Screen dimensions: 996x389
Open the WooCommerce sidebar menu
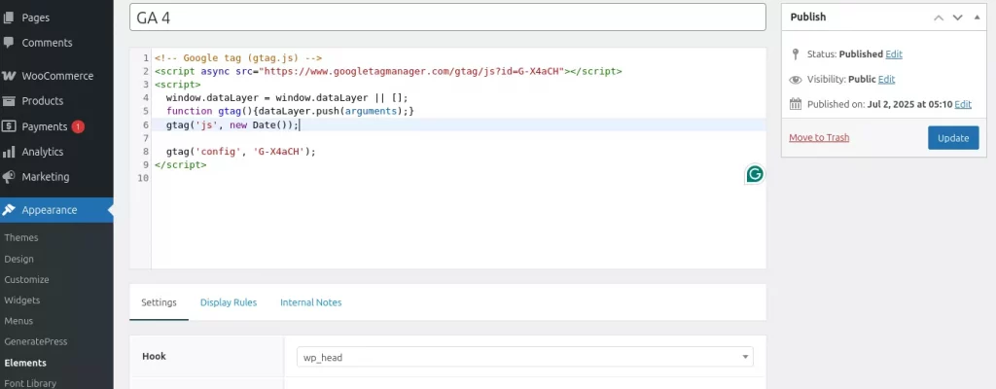coord(56,76)
